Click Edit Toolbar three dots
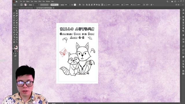Image resolution: width=185 pixels, height=104 pixels. coord(15,59)
